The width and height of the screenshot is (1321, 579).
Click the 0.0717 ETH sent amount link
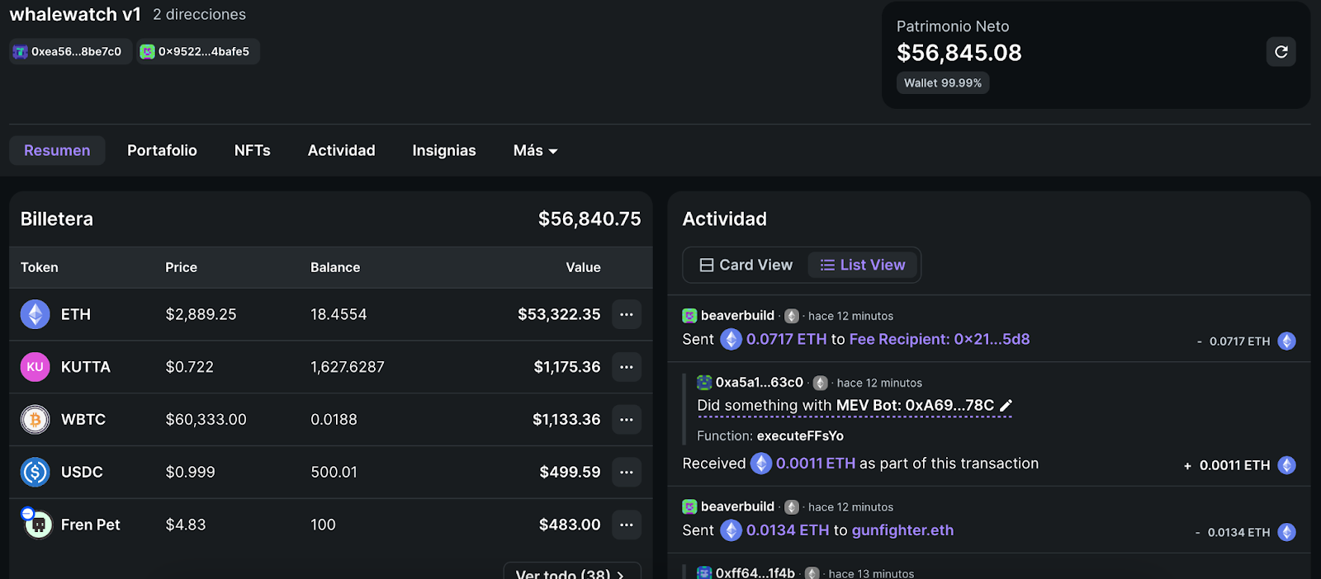[786, 339]
